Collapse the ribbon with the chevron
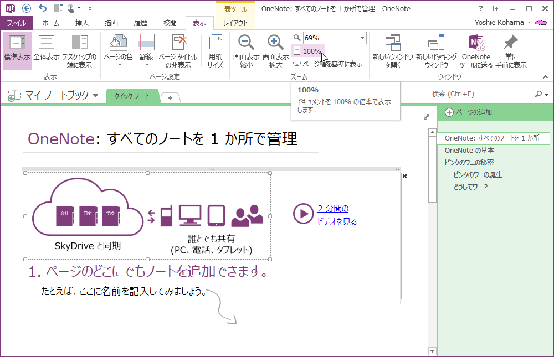 pos(546,77)
